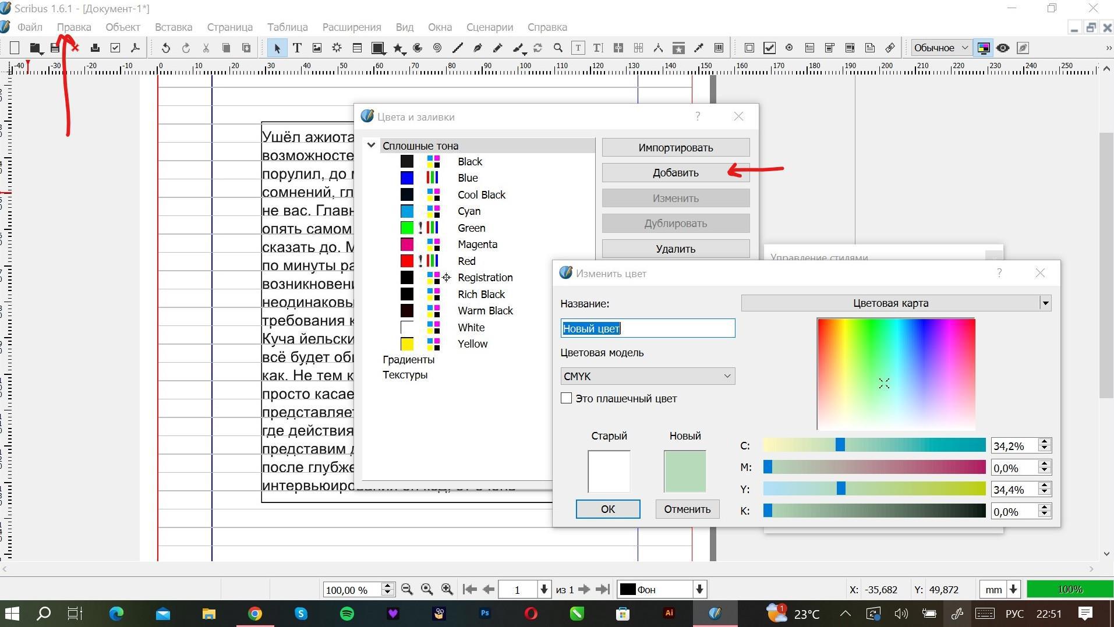1114x627 pixels.
Task: Click the Zoom magnifier tool
Action: pyautogui.click(x=558, y=48)
